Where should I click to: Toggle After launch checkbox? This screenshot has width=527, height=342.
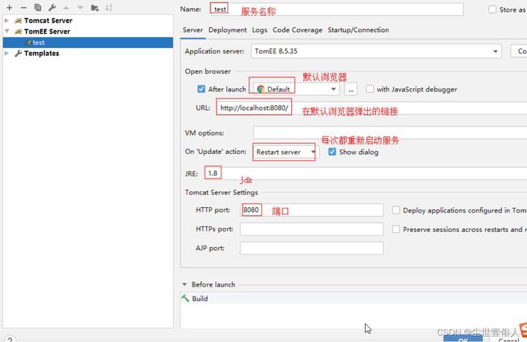tap(201, 89)
